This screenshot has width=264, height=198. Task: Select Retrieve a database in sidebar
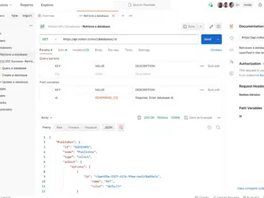coord(14,55)
